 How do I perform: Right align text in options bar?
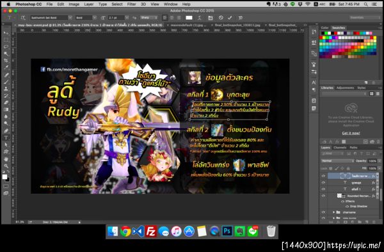tap(179, 18)
